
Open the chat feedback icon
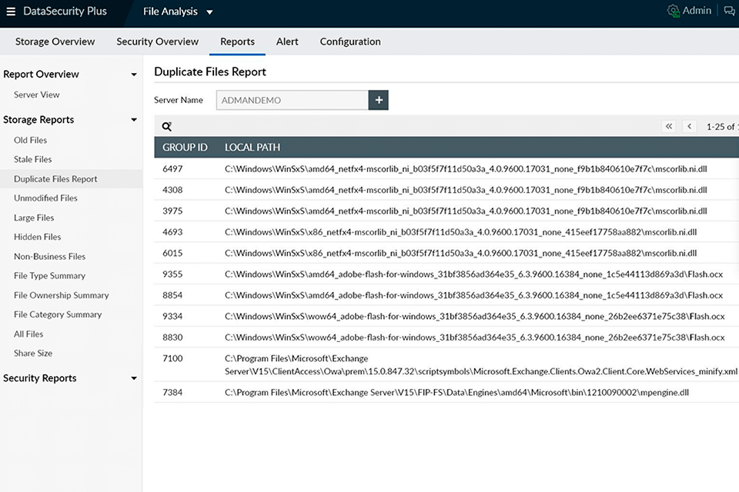pos(729,11)
